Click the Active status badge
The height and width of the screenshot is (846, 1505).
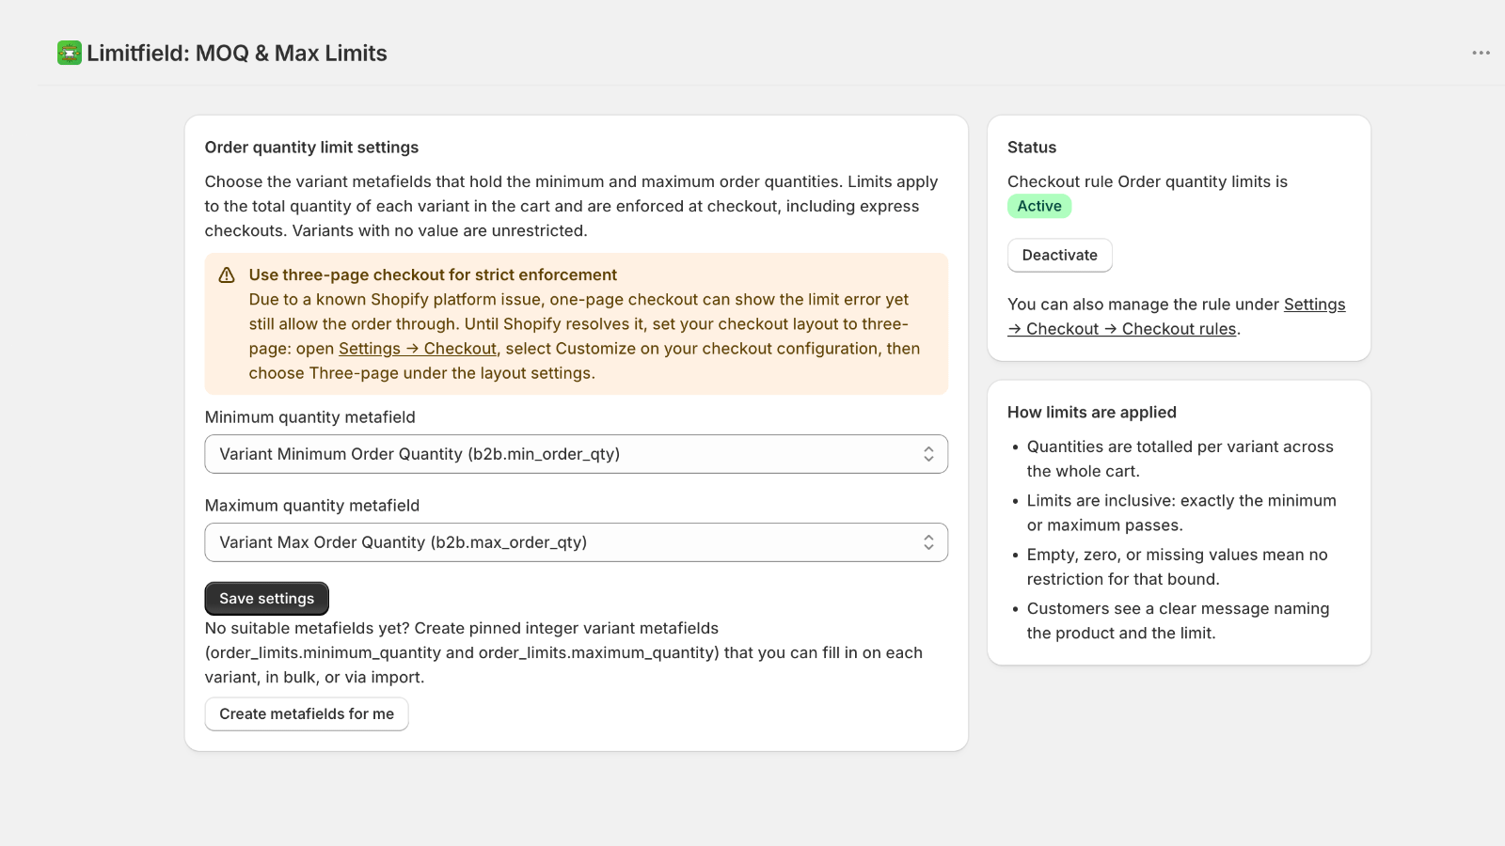(1039, 206)
